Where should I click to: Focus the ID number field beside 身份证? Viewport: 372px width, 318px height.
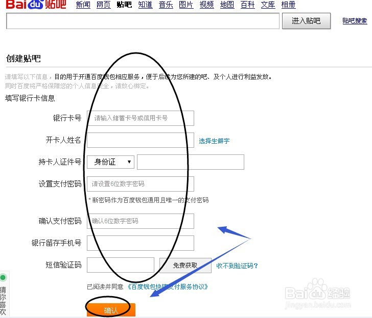(x=191, y=162)
